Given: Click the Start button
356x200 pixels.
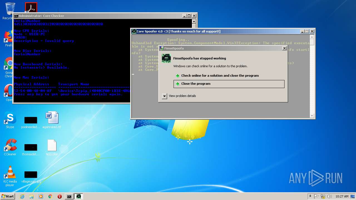Looking at the screenshot, I should click(8, 196).
